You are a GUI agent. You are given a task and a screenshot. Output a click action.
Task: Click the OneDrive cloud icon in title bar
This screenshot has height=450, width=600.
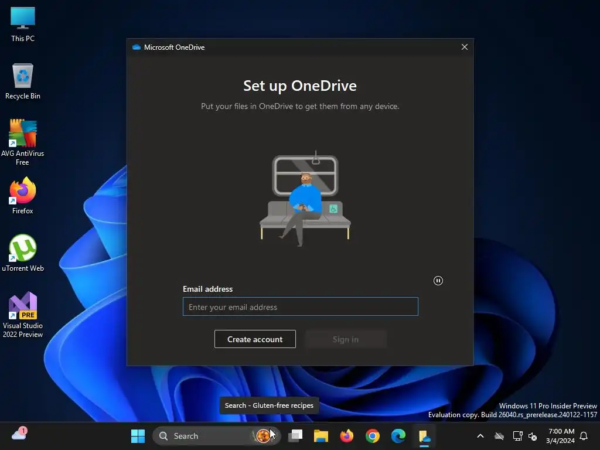point(136,47)
